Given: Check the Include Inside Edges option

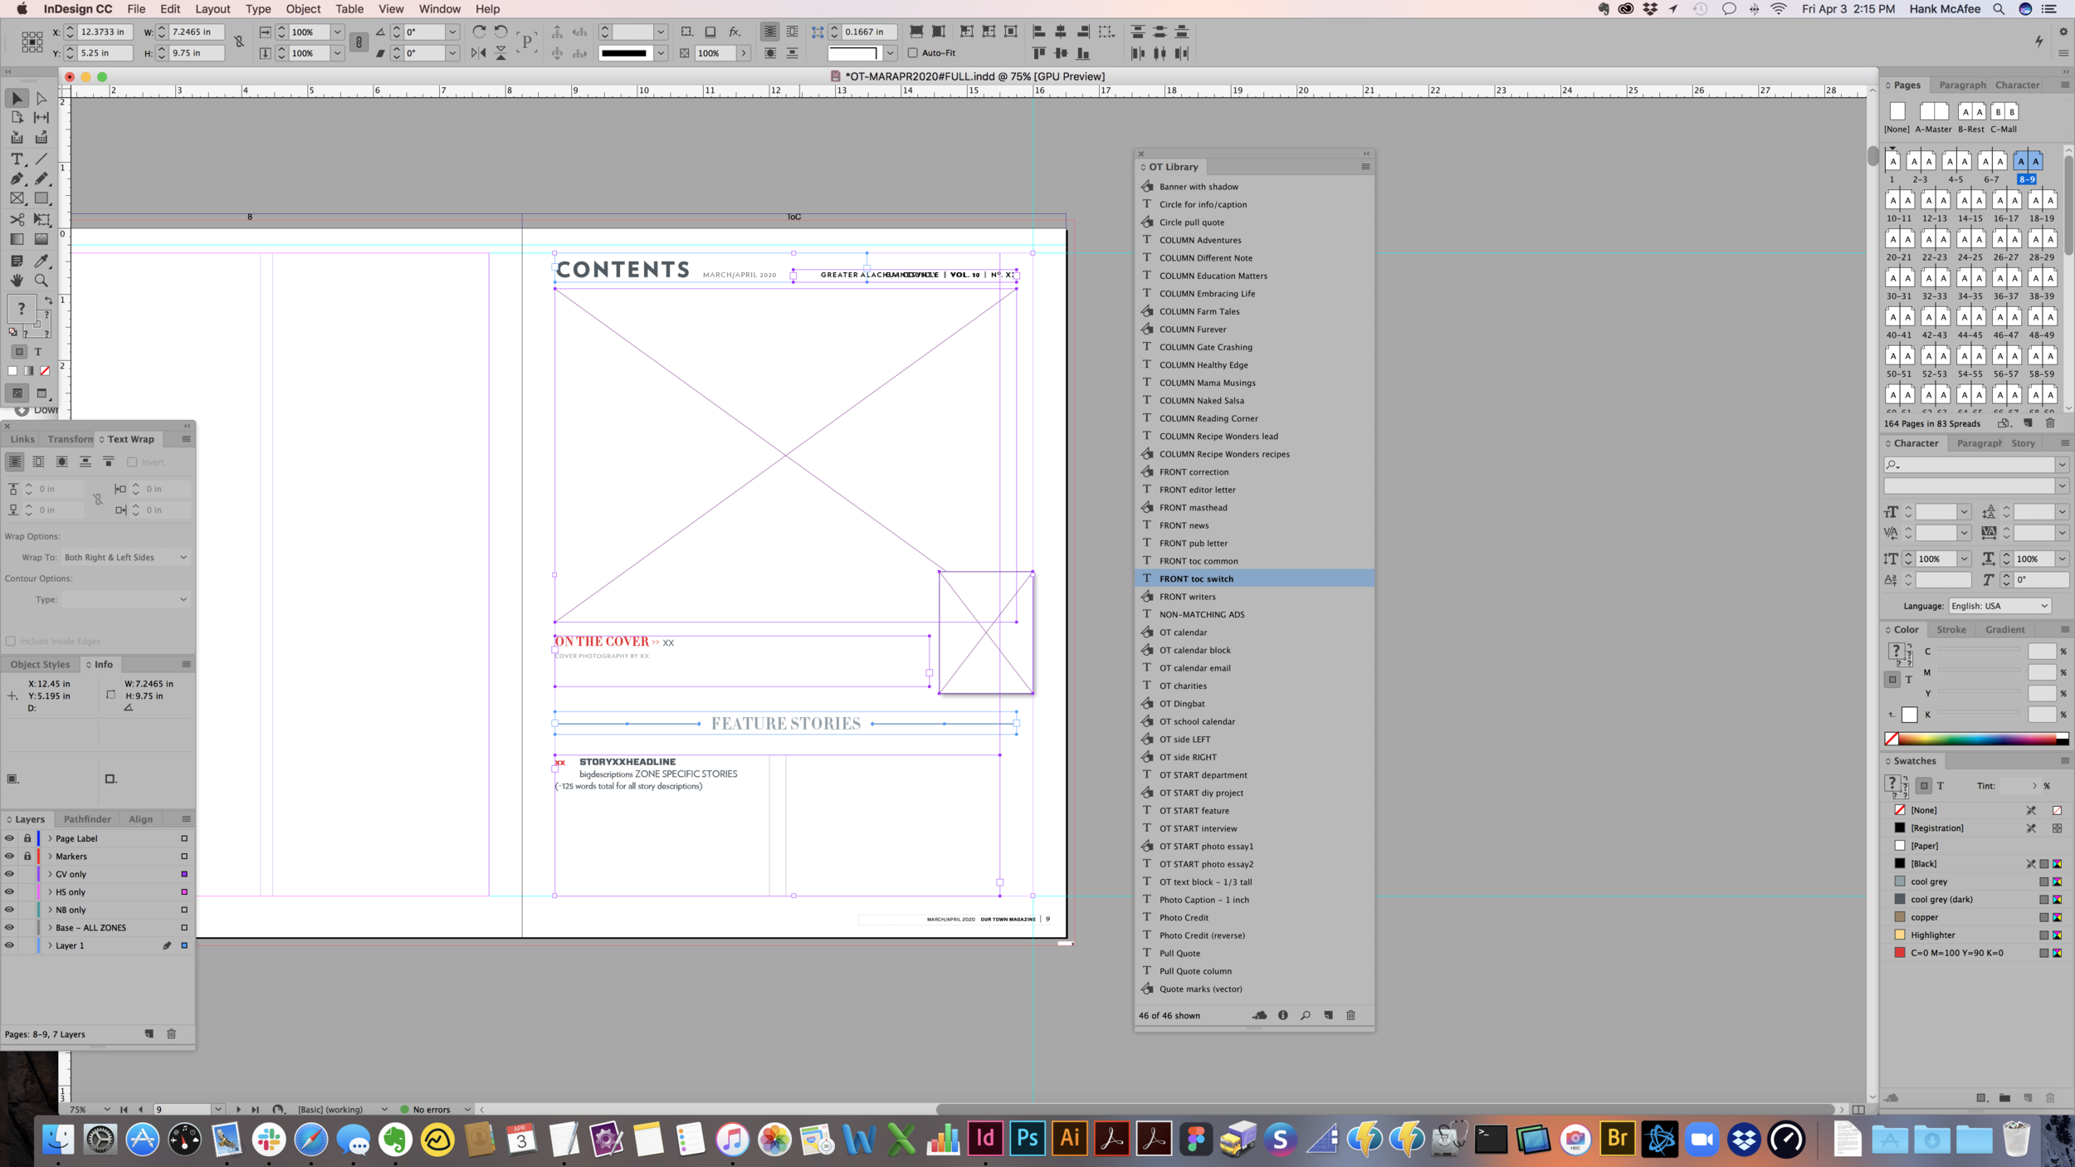Looking at the screenshot, I should (11, 641).
